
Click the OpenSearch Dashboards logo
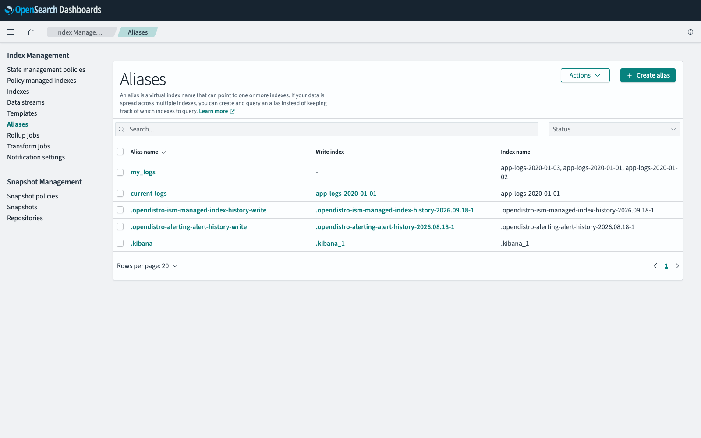pos(53,10)
